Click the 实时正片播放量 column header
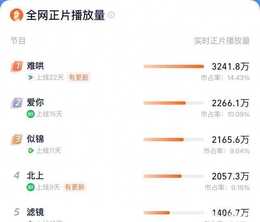This screenshot has height=222, width=260. click(222, 41)
